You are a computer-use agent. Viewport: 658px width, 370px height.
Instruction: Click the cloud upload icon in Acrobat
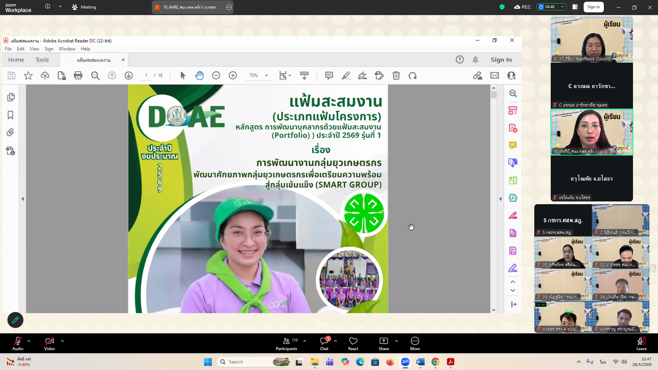pos(45,75)
